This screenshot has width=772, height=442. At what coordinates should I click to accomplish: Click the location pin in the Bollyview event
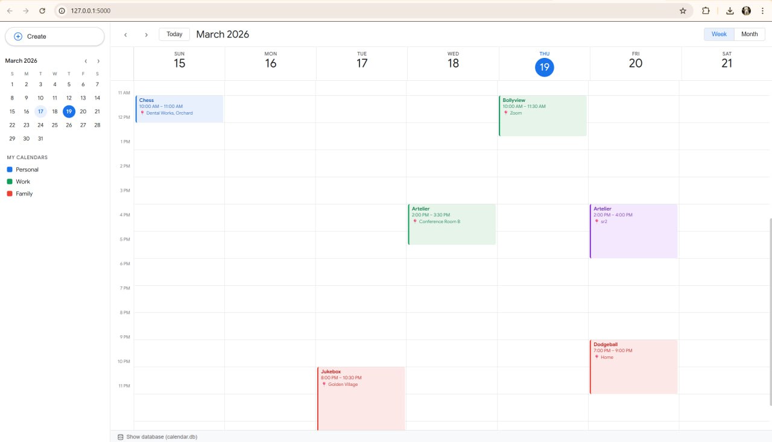[x=506, y=113]
